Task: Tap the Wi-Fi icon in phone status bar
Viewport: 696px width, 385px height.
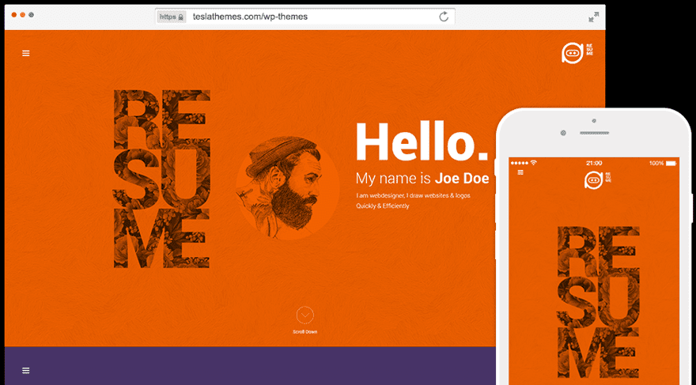Action: point(534,163)
